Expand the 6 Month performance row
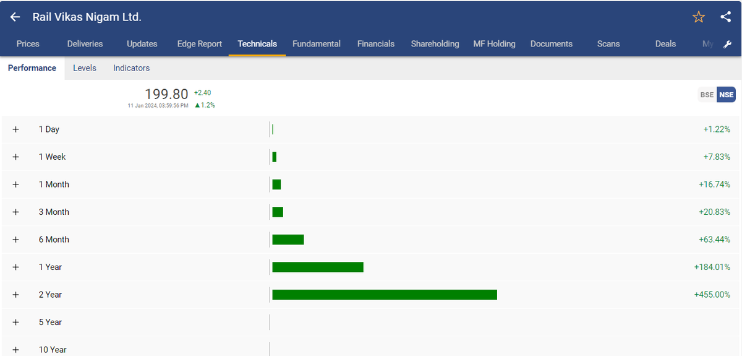 coord(16,240)
